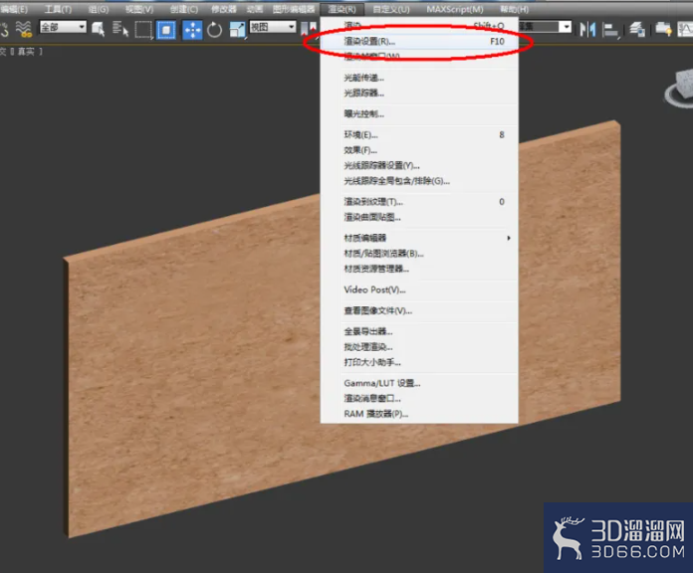Open the 修改器 menu
This screenshot has height=573, width=693.
[224, 9]
